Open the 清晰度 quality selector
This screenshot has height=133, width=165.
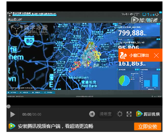[105, 114]
